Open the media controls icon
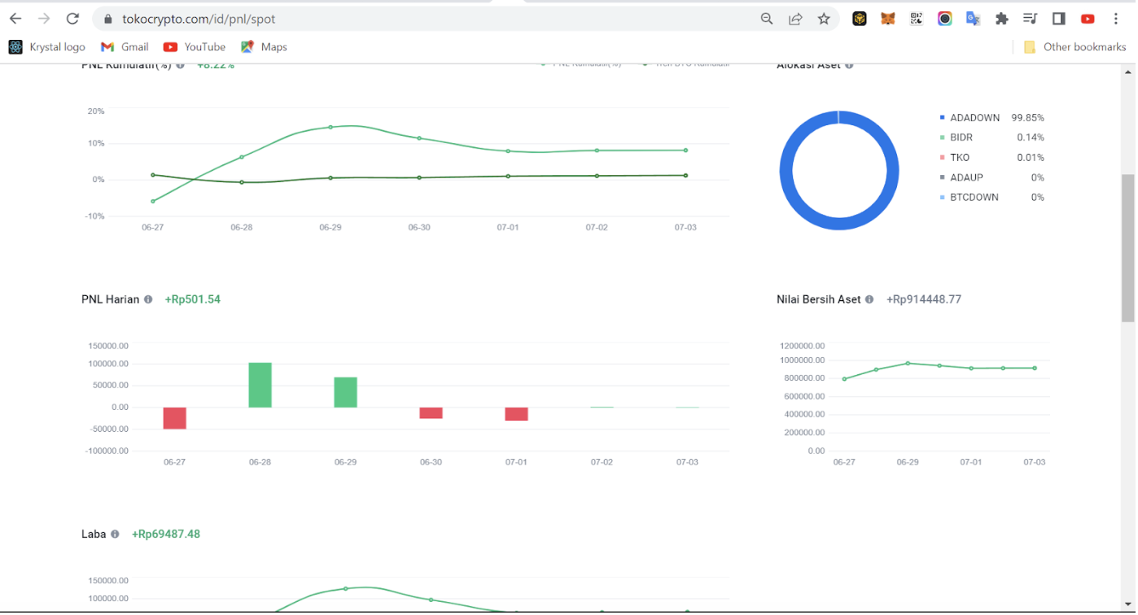Screen dimensions: 1138x615 [1031, 19]
